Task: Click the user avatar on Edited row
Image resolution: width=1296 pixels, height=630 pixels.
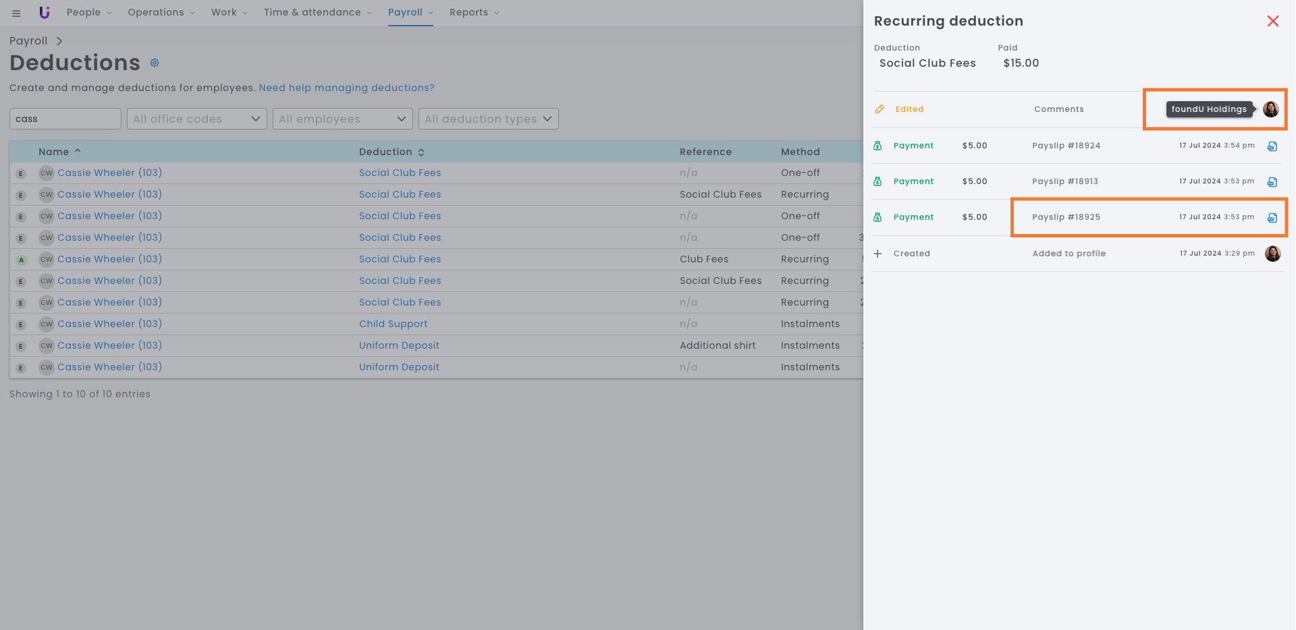Action: [x=1270, y=109]
